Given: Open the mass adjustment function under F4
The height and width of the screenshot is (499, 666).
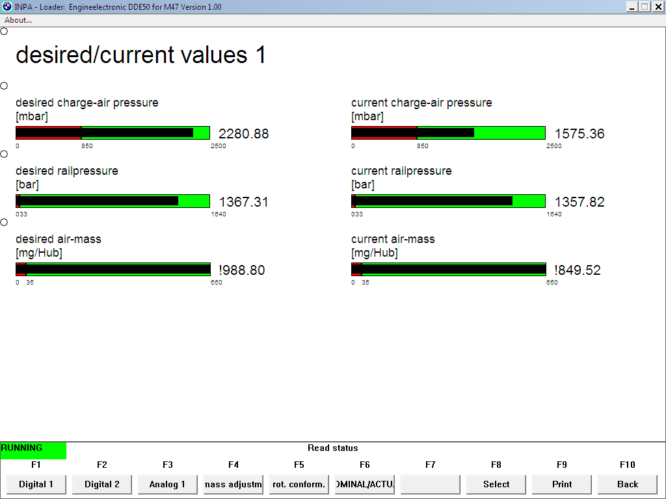Looking at the screenshot, I should click(233, 484).
